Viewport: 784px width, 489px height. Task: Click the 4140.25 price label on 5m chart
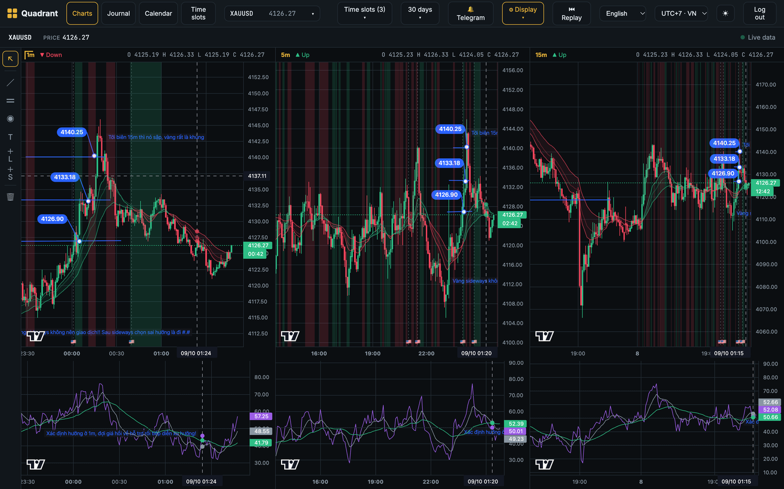click(x=450, y=129)
